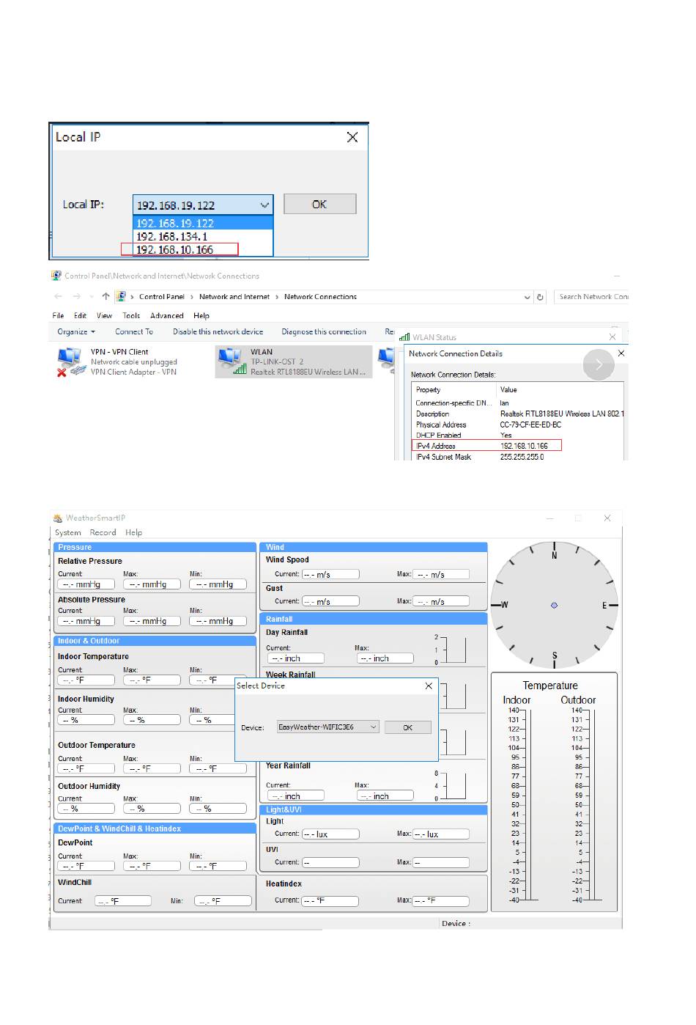
Task: Go up one level in Network Connections
Action: pyautogui.click(x=105, y=296)
